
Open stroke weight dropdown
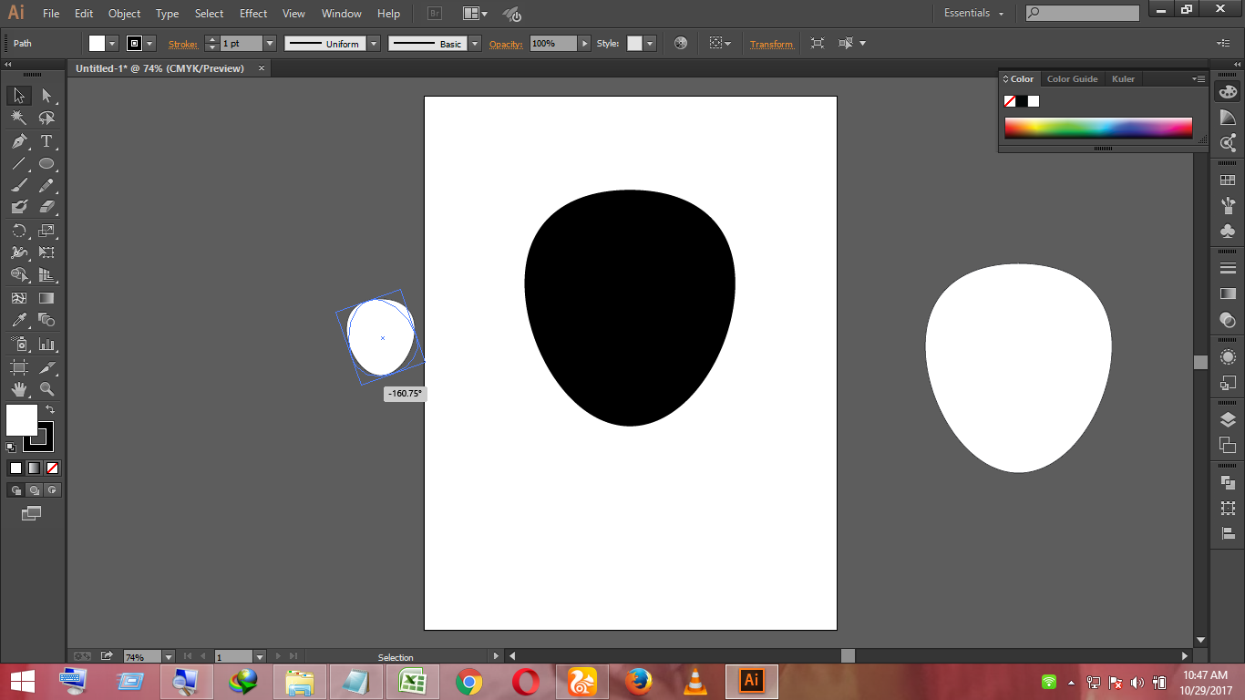270,43
